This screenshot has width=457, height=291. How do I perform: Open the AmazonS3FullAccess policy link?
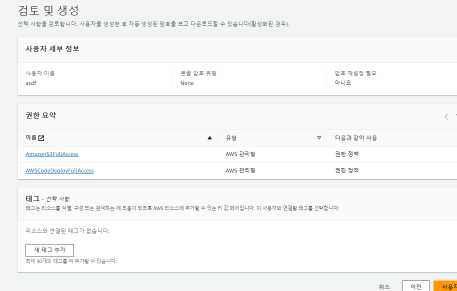click(x=52, y=154)
